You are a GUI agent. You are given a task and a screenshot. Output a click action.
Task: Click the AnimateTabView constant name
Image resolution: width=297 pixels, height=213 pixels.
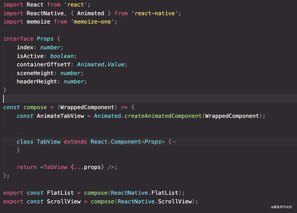(x=60, y=116)
